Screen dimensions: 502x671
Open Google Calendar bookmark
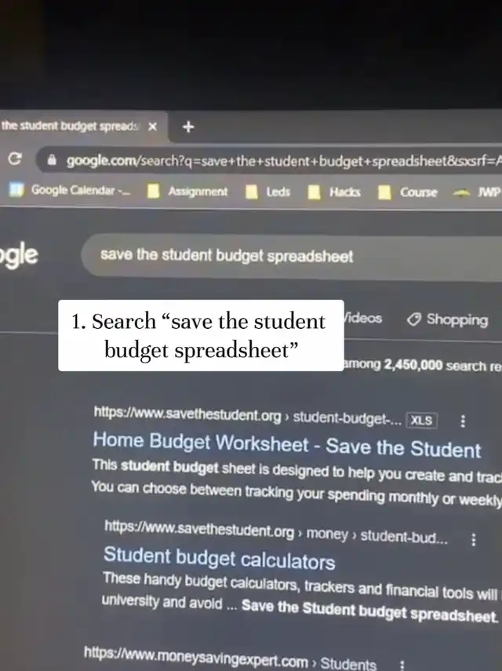pos(69,190)
